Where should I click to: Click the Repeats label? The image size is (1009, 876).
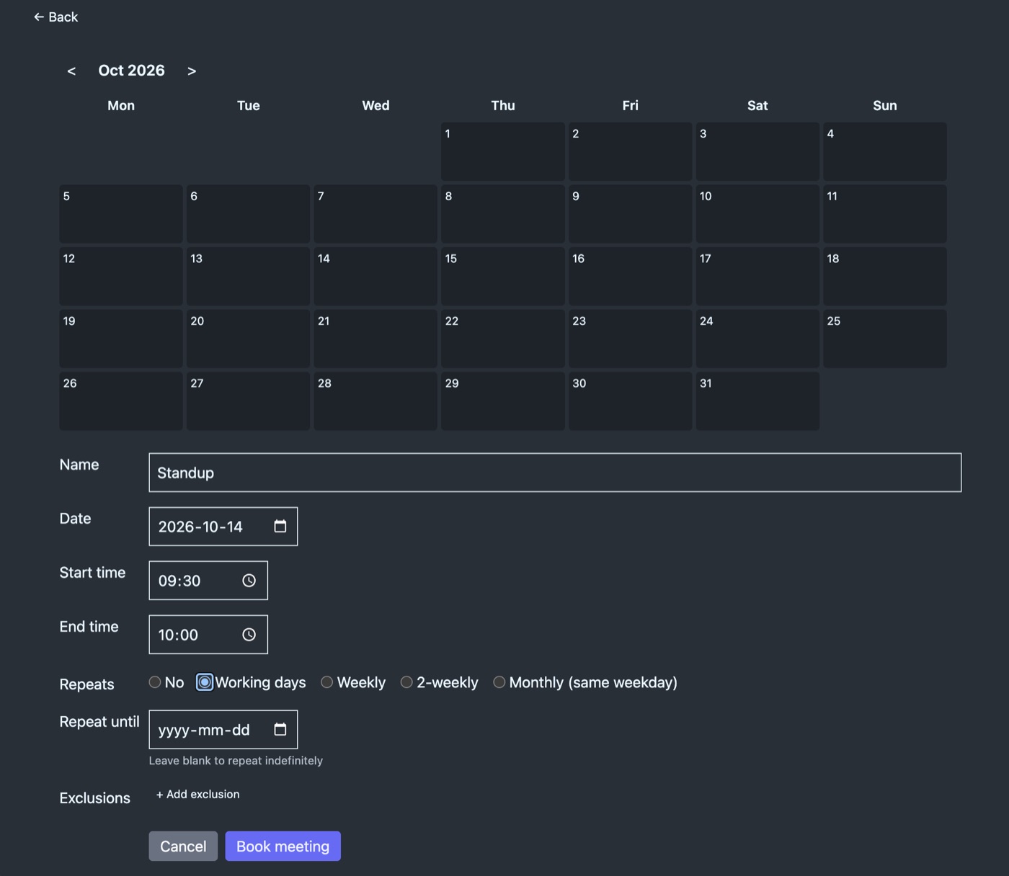click(x=86, y=684)
